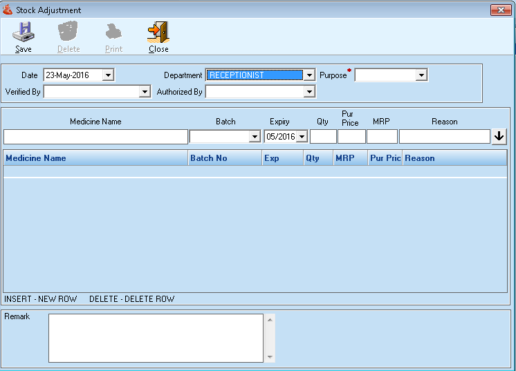The width and height of the screenshot is (516, 371).
Task: Click inside the Remark text area
Action: [x=156, y=338]
